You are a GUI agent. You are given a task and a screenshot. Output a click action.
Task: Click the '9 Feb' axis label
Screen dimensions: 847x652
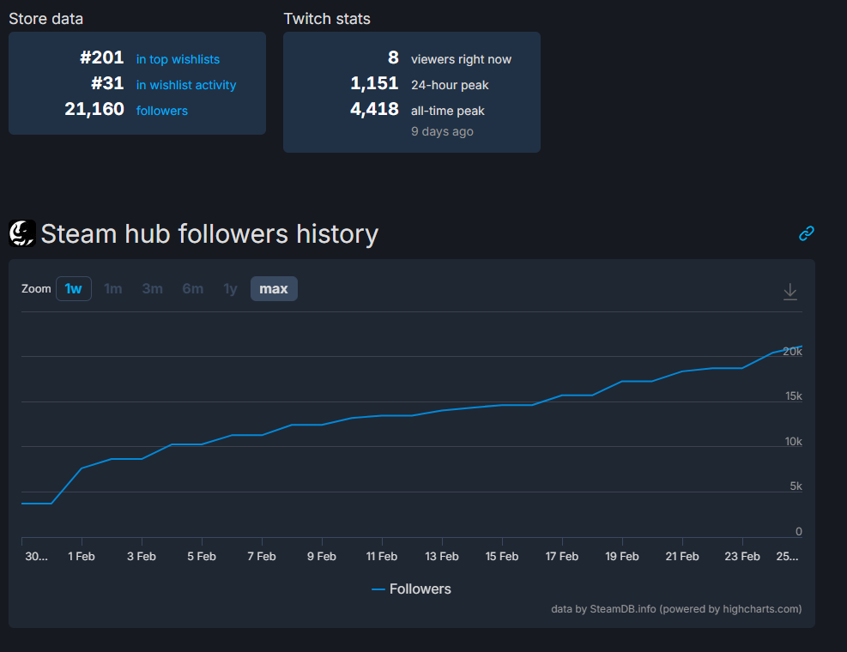pyautogui.click(x=322, y=557)
